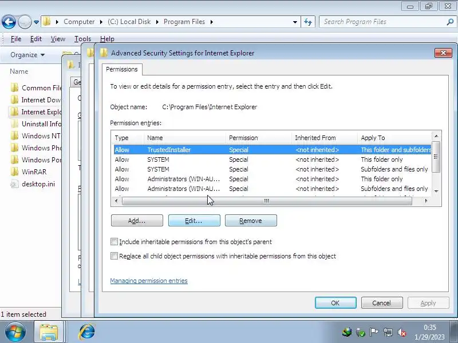Click the horizontal scrollbar thumb in permission list
The image size is (458, 343).
(x=267, y=201)
